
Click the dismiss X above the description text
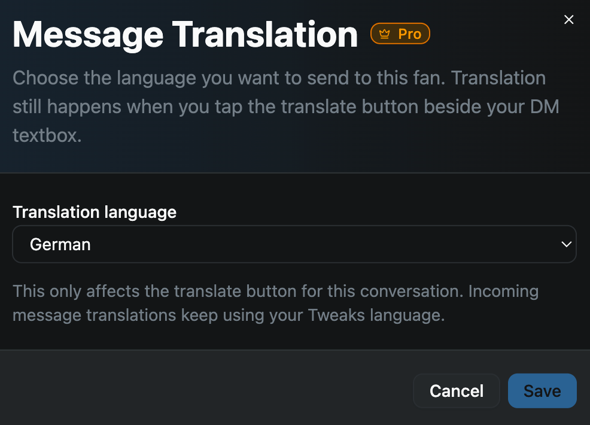(x=568, y=19)
